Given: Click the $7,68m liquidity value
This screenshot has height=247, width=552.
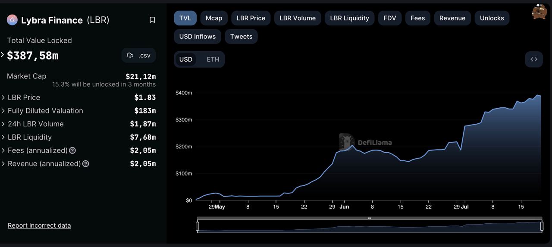Looking at the screenshot, I should 143,137.
